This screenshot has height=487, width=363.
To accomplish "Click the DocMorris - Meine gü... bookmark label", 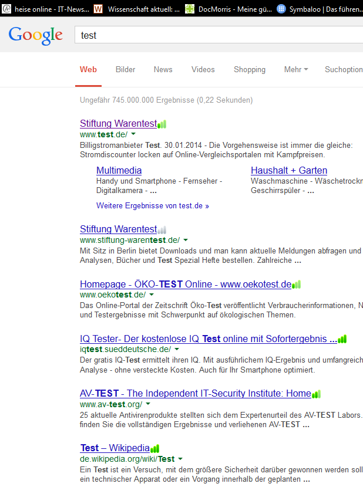I will (x=235, y=9).
